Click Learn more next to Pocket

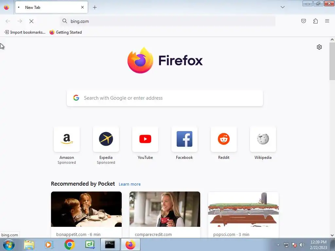point(130,184)
